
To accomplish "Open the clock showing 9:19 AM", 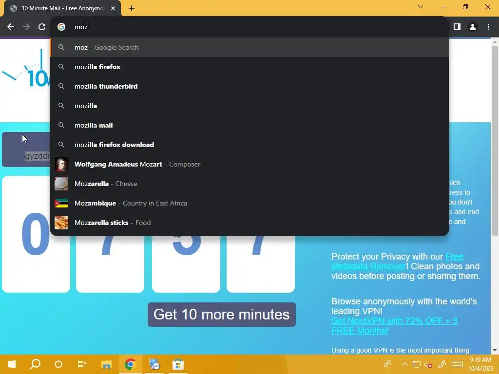I will coord(480,364).
